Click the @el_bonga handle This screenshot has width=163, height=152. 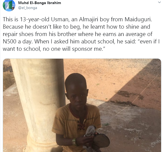click(28, 8)
